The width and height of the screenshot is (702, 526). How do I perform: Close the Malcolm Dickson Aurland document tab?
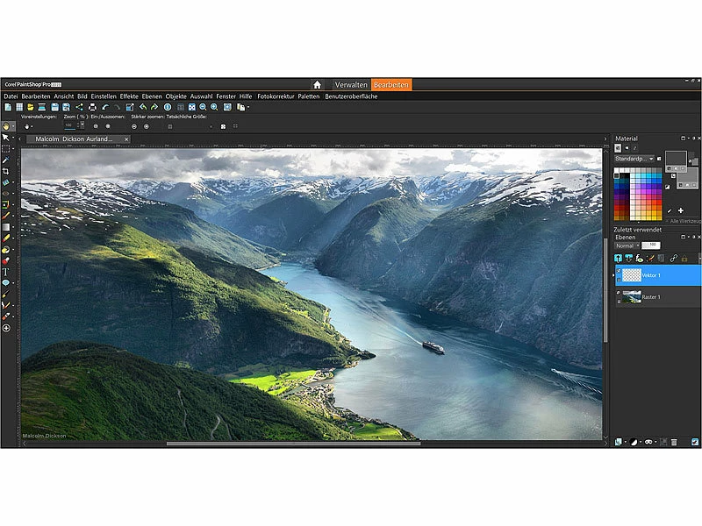pos(126,139)
